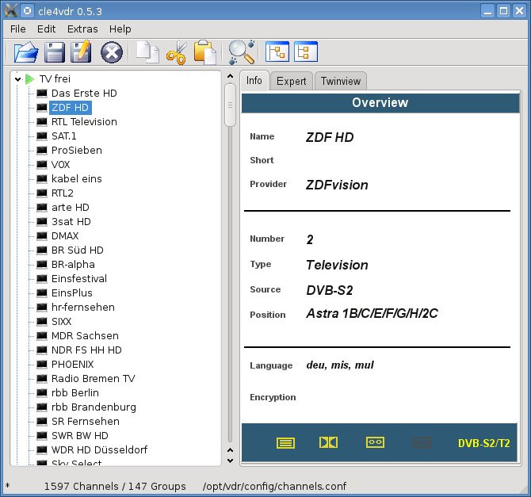The width and height of the screenshot is (531, 497).
Task: Select the PHOENIX channel in list
Action: (x=72, y=365)
